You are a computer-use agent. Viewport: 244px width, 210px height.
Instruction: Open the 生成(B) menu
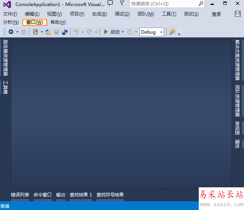[x=99, y=14]
